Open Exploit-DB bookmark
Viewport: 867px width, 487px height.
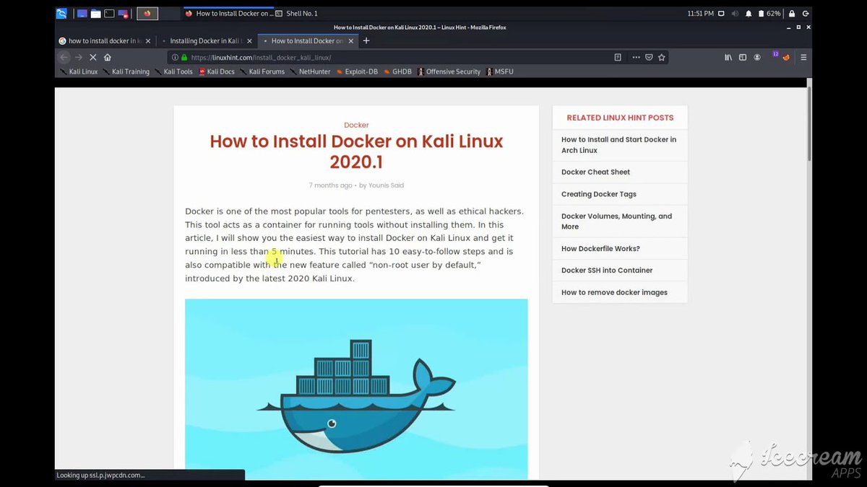(x=357, y=71)
